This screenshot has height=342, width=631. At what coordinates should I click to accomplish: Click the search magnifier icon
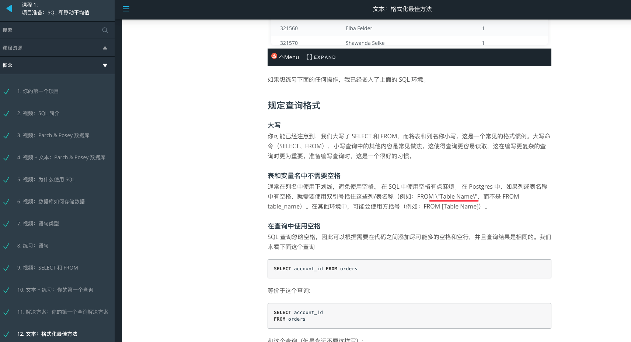click(105, 30)
